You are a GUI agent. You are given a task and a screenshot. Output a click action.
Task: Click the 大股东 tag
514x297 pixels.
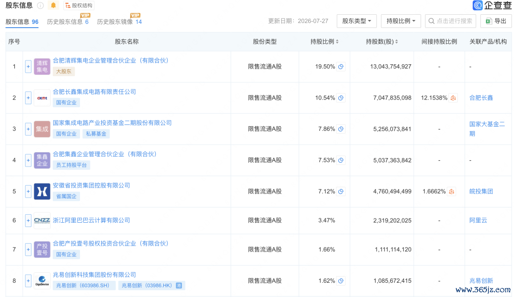pos(64,71)
